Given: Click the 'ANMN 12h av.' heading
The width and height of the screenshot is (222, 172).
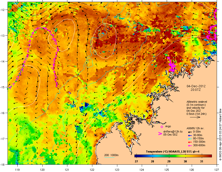Looking at the screenshot, I should (x=195, y=128).
